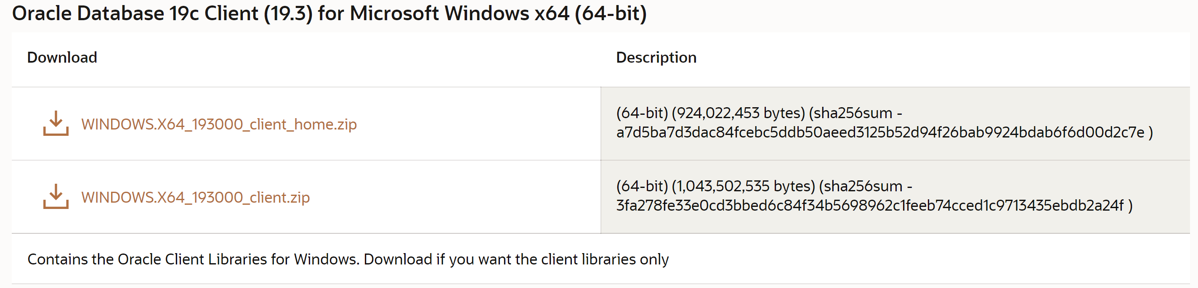Select the sha256 hash starting with a7d5ba
This screenshot has width=1198, height=288.
880,133
